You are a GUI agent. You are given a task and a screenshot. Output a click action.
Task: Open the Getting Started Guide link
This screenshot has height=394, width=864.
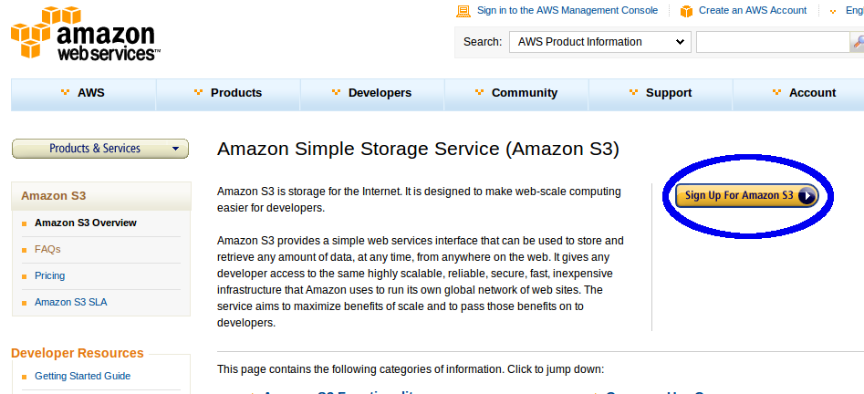82,376
